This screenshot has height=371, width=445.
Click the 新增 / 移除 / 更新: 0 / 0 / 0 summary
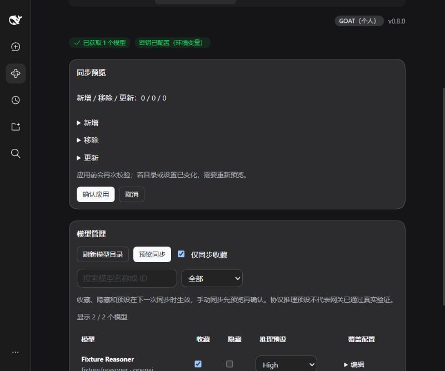(122, 98)
